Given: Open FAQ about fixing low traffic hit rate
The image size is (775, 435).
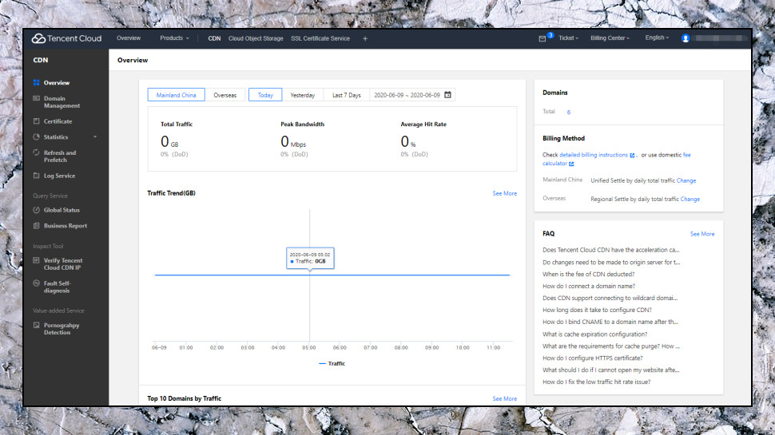Looking at the screenshot, I should pos(597,382).
